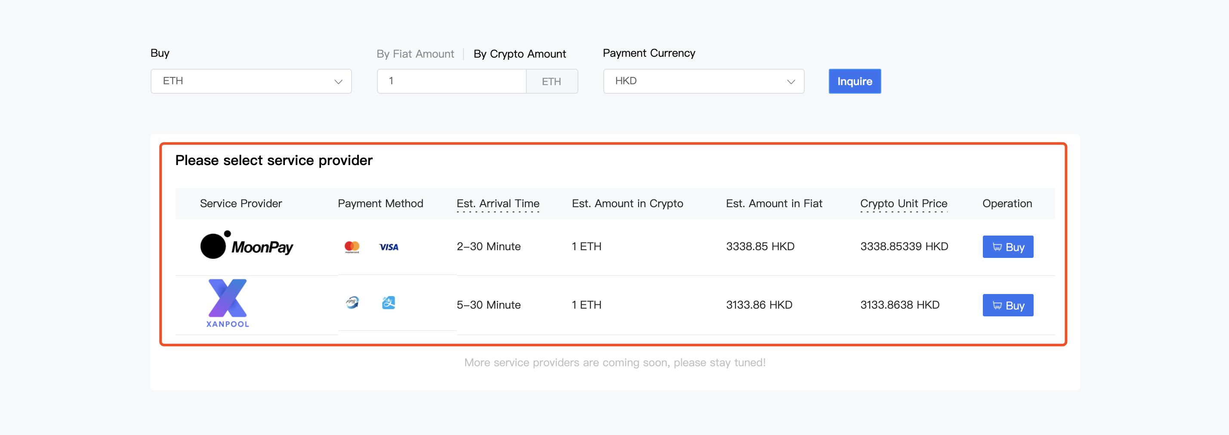1229x435 pixels.
Task: Click the Est. Arrival Time column header
Action: click(x=497, y=203)
